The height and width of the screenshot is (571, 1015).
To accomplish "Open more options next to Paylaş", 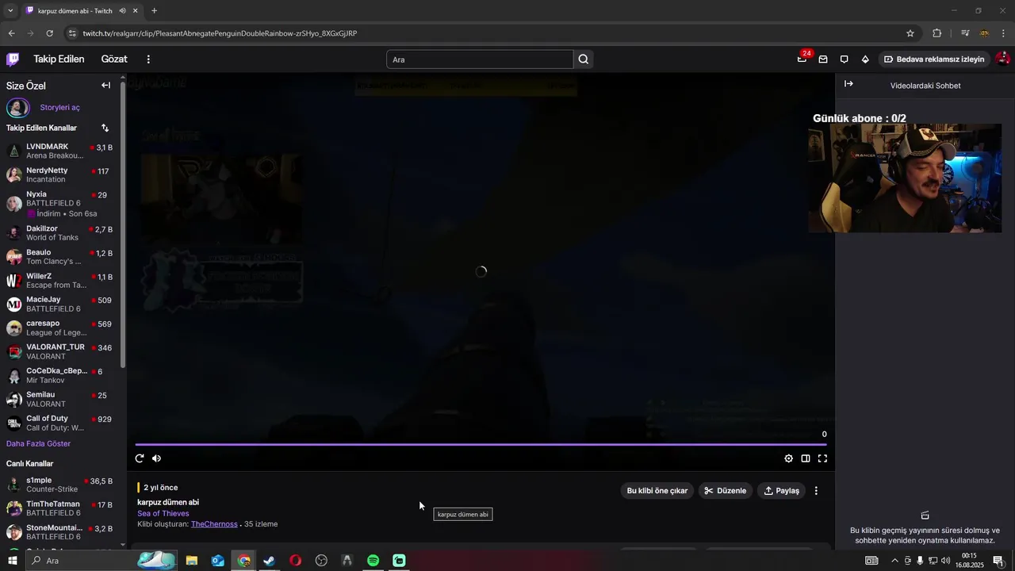I will tap(816, 491).
